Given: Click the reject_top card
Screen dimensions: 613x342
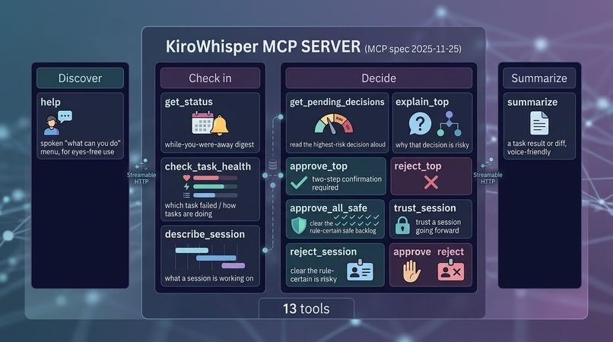Looking at the screenshot, I should pyautogui.click(x=431, y=176).
